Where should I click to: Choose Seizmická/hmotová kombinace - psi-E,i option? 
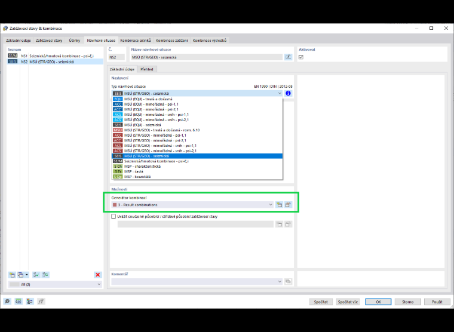[197, 161]
